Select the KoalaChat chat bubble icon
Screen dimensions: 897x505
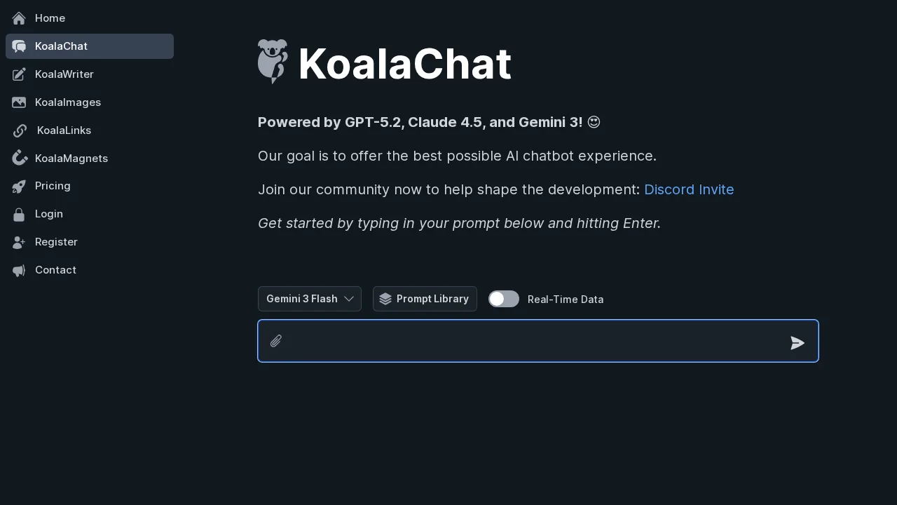pos(19,46)
